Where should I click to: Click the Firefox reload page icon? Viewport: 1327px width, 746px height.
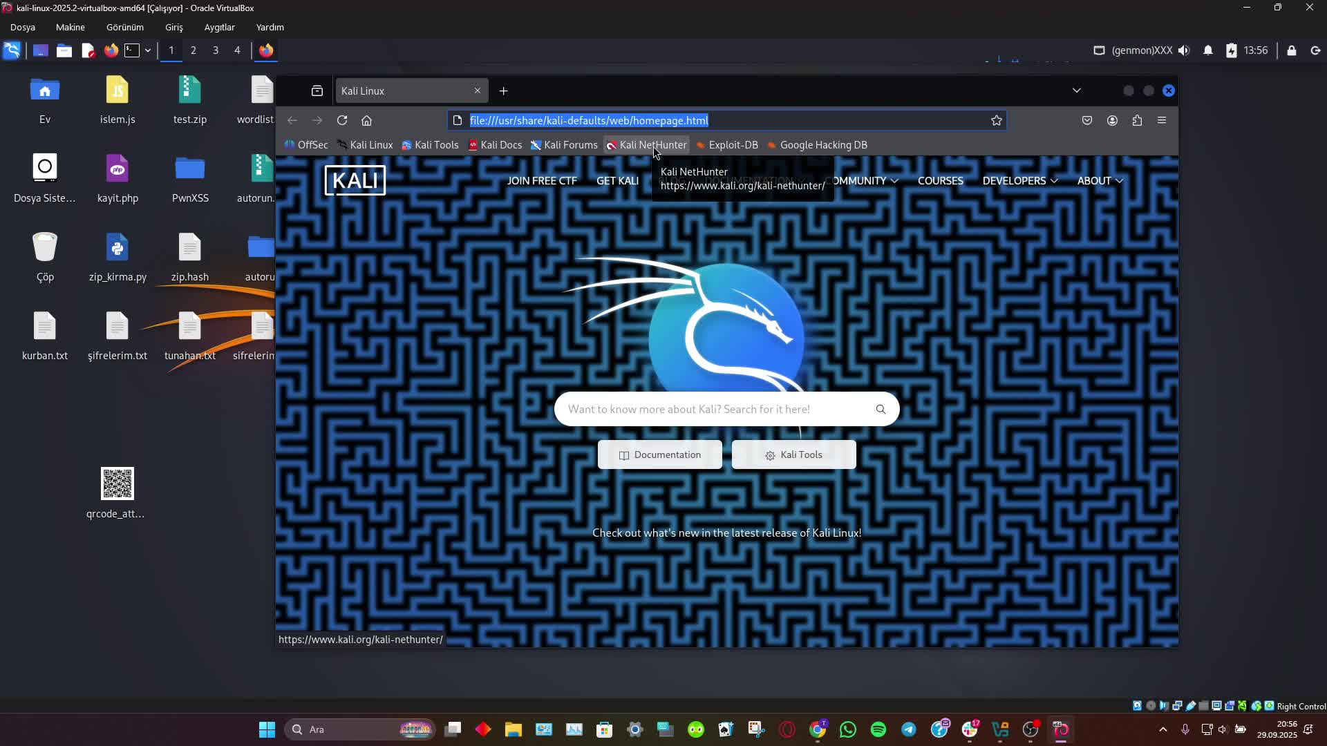tap(342, 120)
